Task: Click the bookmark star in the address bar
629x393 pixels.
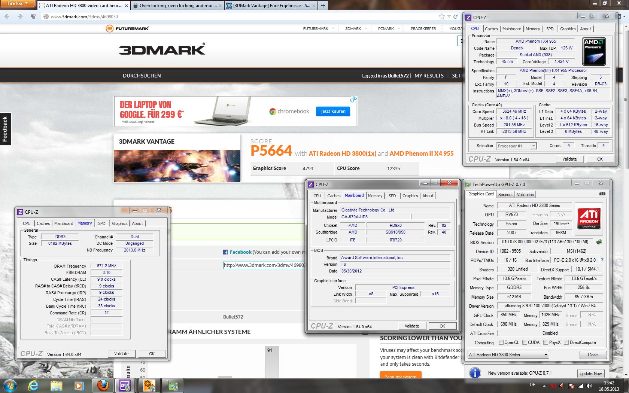Action: [442, 16]
